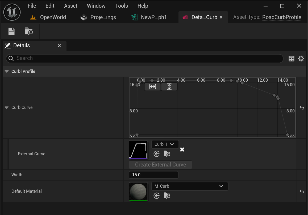Select curve key at bottom left origin

[x=137, y=135]
